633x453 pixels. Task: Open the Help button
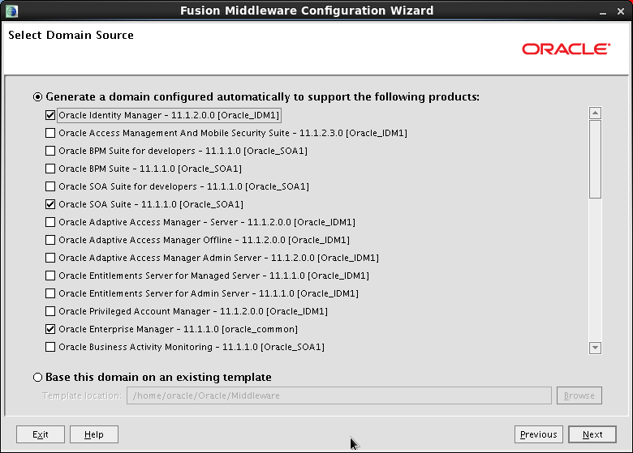(x=93, y=434)
